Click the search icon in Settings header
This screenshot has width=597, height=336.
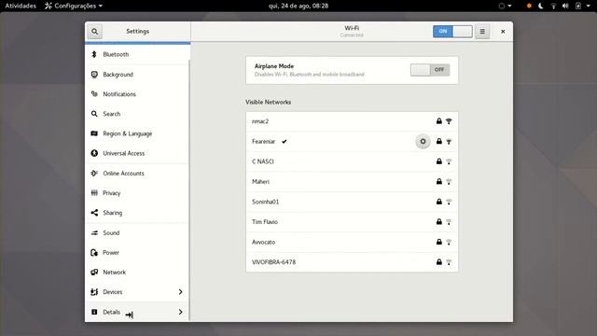pos(95,32)
